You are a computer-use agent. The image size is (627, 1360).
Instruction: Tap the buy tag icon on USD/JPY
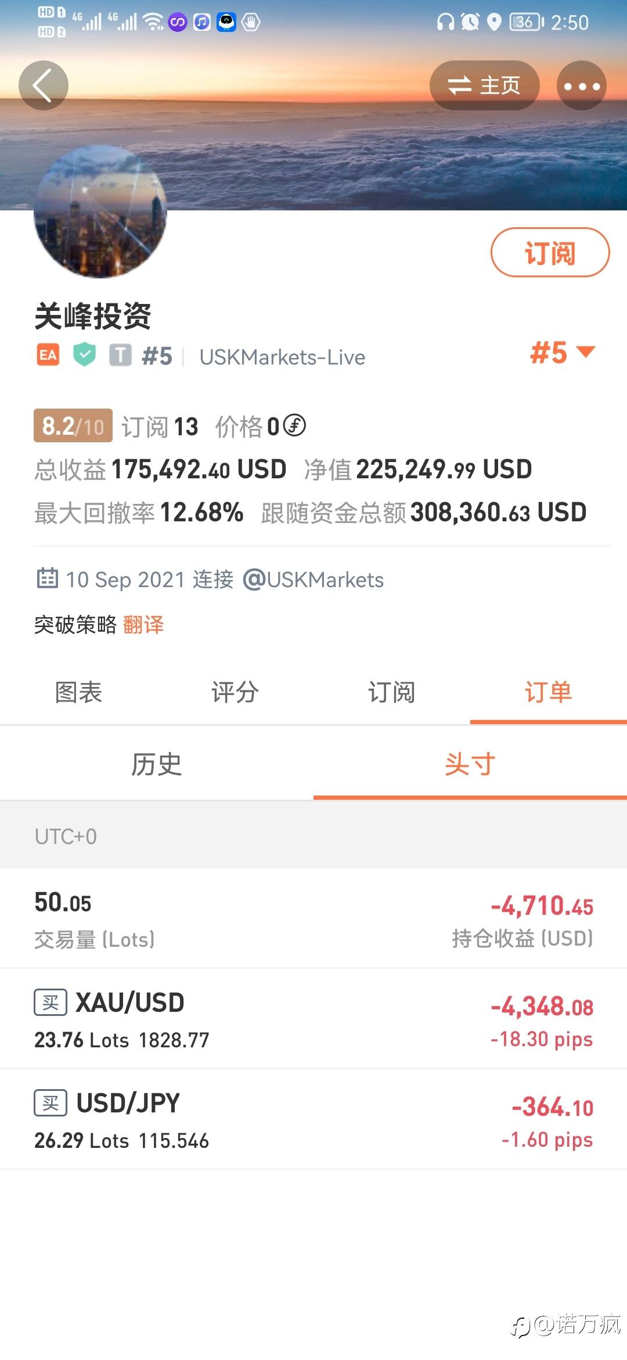[x=51, y=1103]
